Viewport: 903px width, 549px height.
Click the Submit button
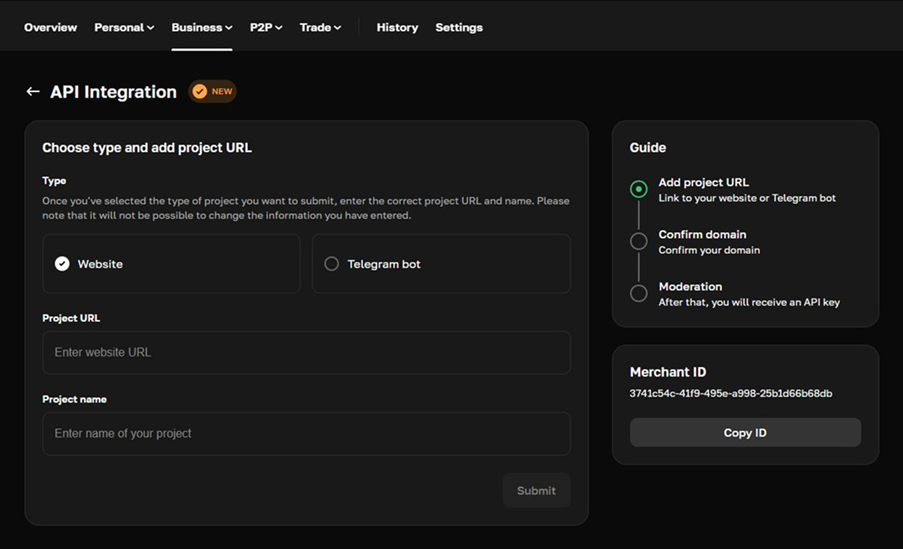tap(536, 490)
